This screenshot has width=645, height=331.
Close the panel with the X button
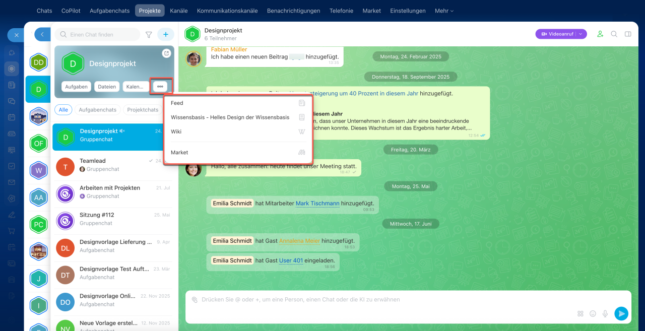coord(16,35)
